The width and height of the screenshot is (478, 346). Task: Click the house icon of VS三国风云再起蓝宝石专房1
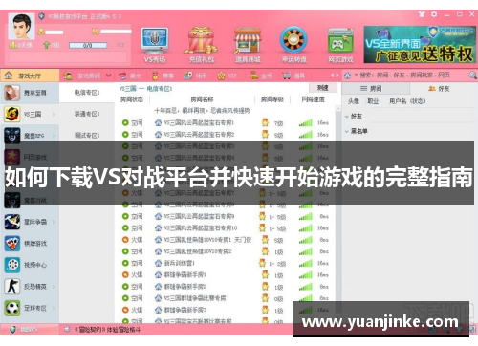click(x=158, y=122)
